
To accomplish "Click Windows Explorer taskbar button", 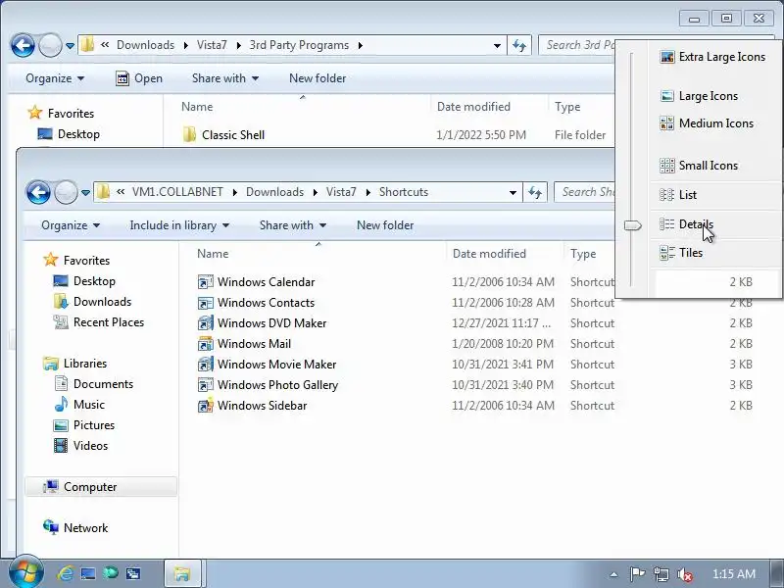I will point(182,573).
